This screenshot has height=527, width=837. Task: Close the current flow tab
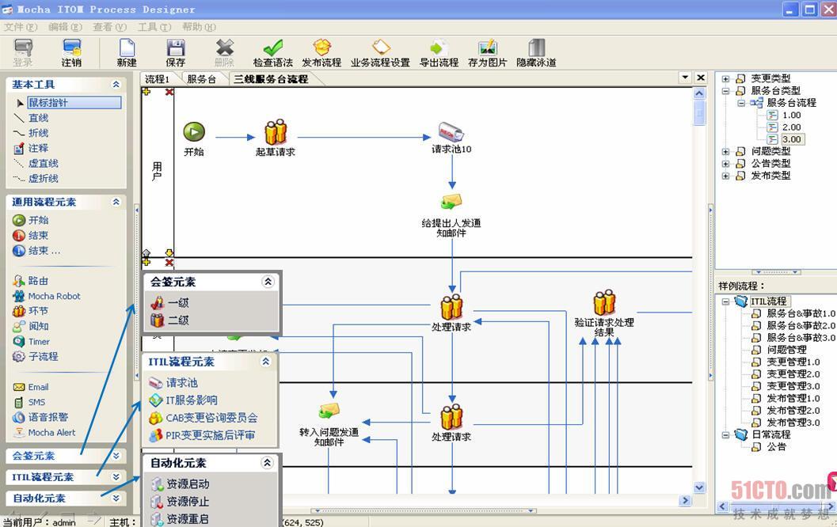[x=701, y=78]
